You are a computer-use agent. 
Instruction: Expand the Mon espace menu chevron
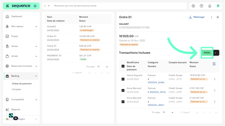36,26
